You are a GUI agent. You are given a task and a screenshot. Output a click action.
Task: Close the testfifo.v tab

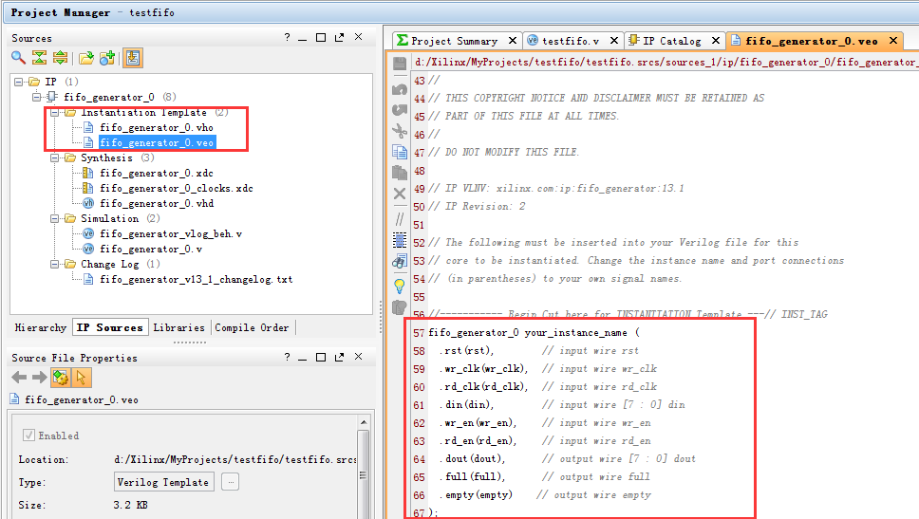(x=613, y=41)
